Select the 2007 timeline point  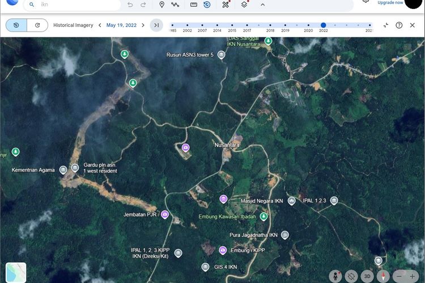pos(202,25)
